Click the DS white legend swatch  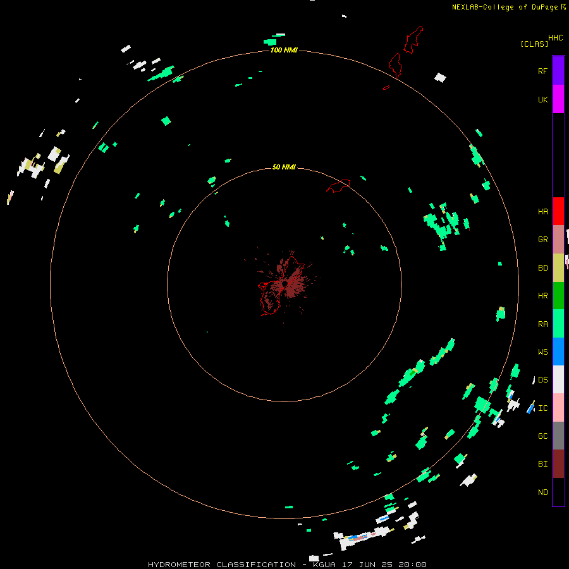pyautogui.click(x=558, y=379)
